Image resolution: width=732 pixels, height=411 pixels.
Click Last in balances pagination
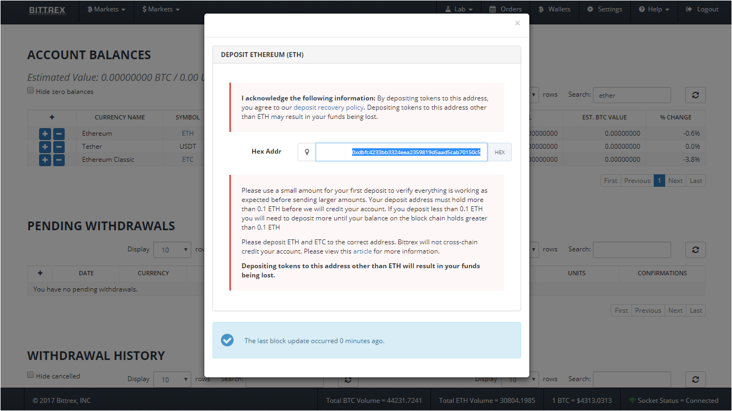click(696, 181)
